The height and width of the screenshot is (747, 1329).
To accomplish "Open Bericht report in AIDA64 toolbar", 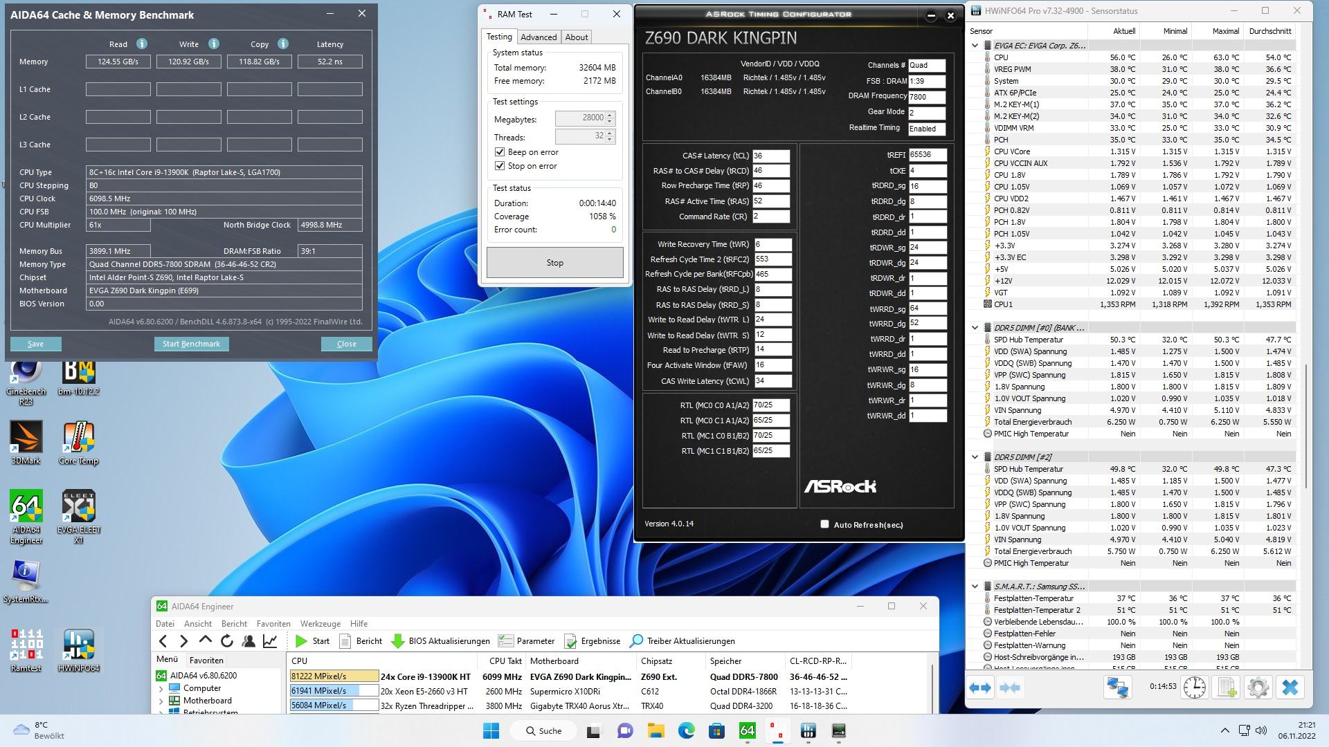I will coord(361,641).
